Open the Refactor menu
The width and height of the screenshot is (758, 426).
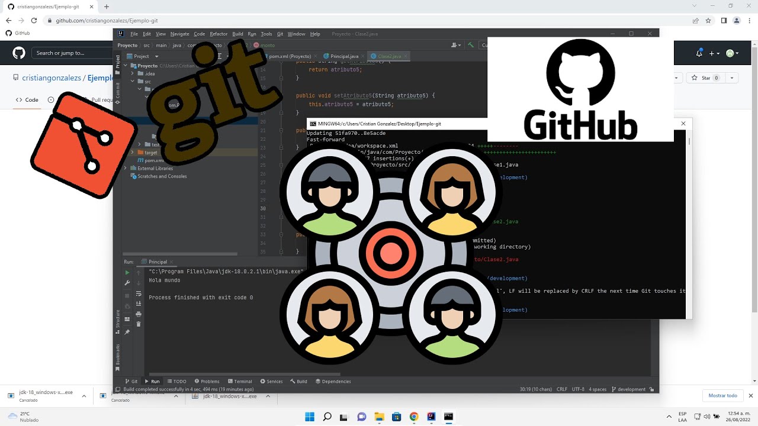(219, 34)
